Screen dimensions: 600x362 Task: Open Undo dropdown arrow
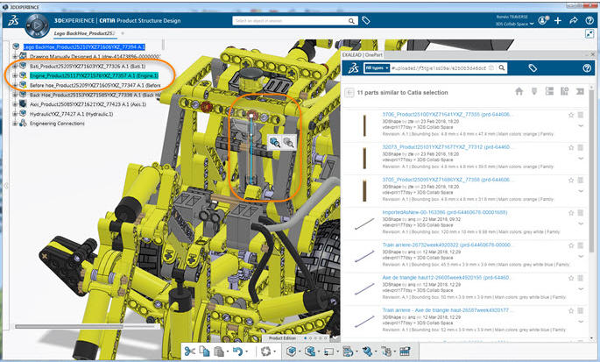247,351
